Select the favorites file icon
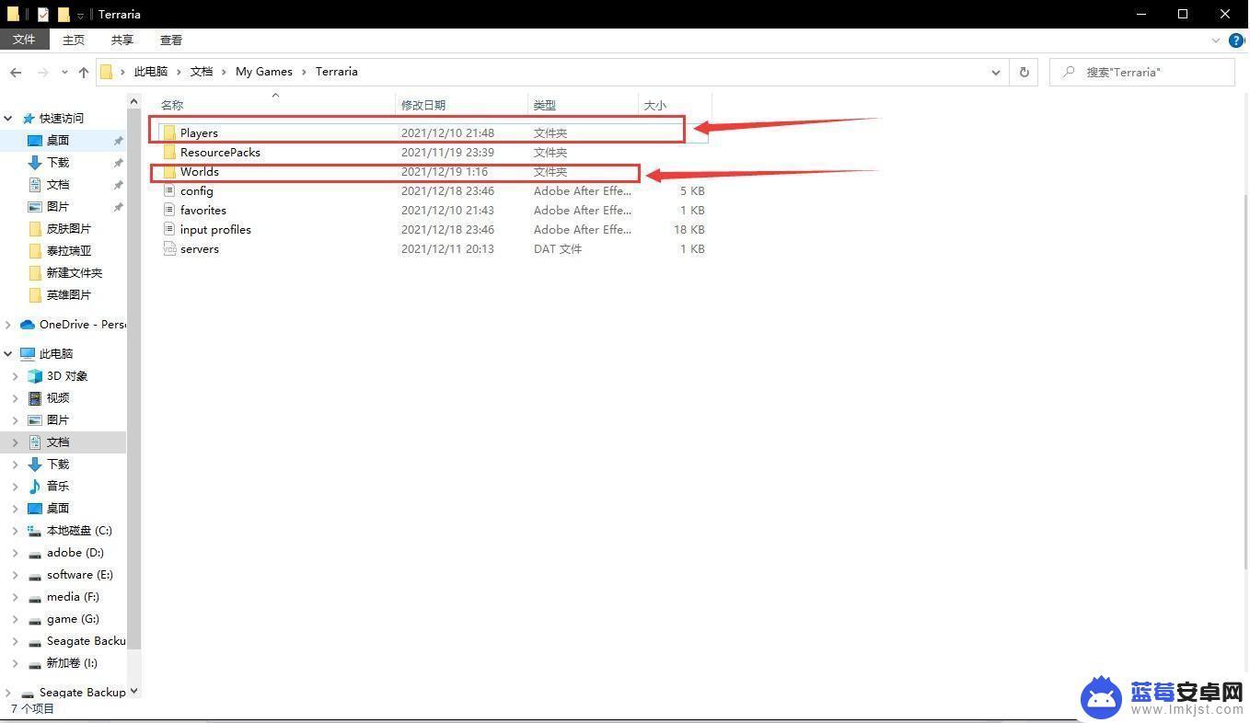The width and height of the screenshot is (1250, 723). 169,210
